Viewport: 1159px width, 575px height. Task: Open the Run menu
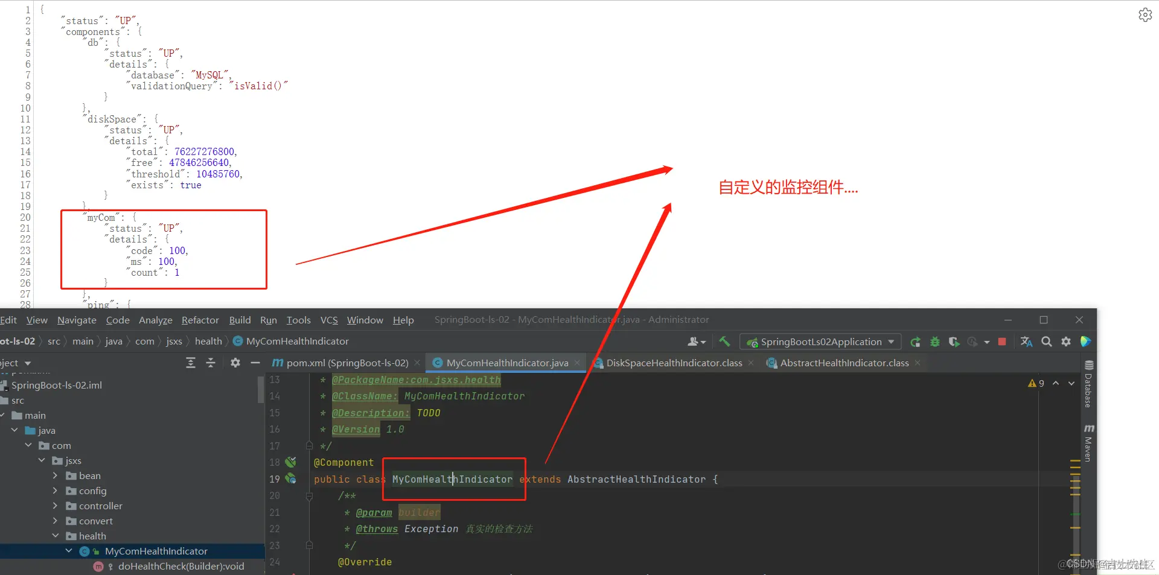click(x=269, y=320)
